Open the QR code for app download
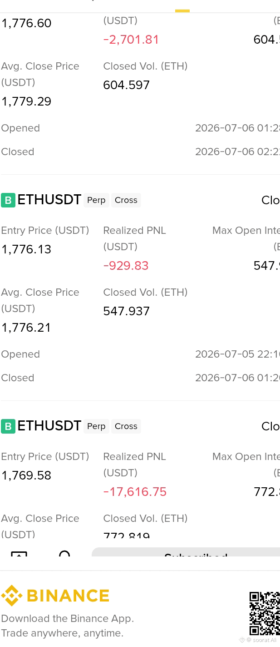 265,613
